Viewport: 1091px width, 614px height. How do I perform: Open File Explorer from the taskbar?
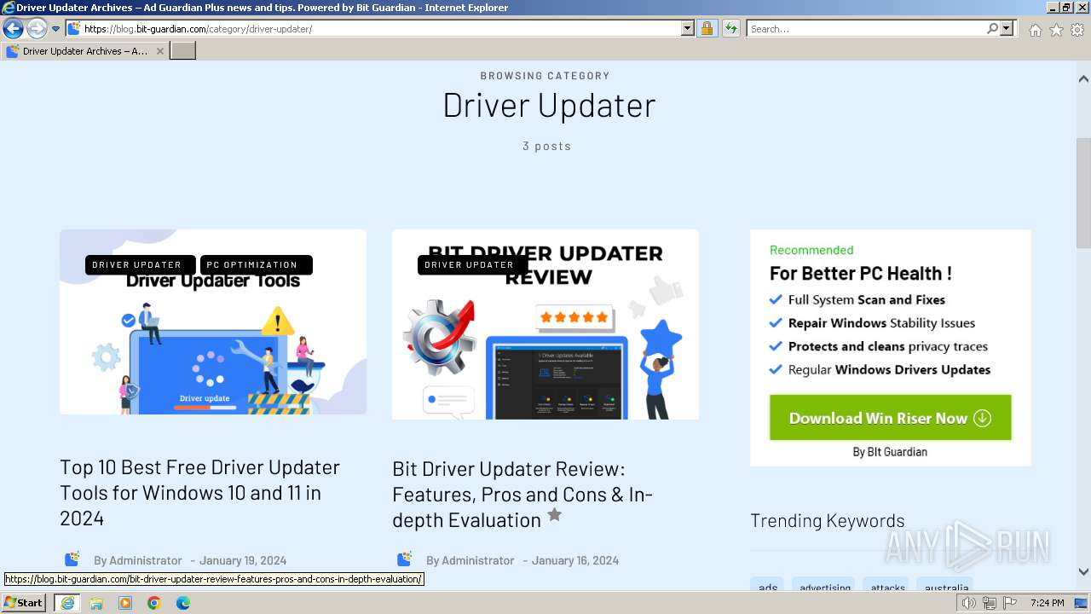coord(96,603)
